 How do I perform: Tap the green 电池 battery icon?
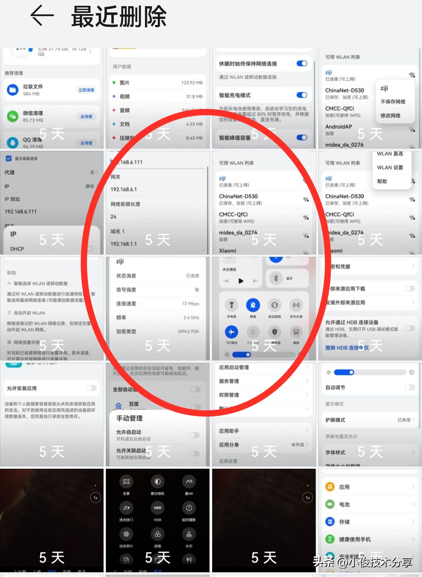pos(330,504)
